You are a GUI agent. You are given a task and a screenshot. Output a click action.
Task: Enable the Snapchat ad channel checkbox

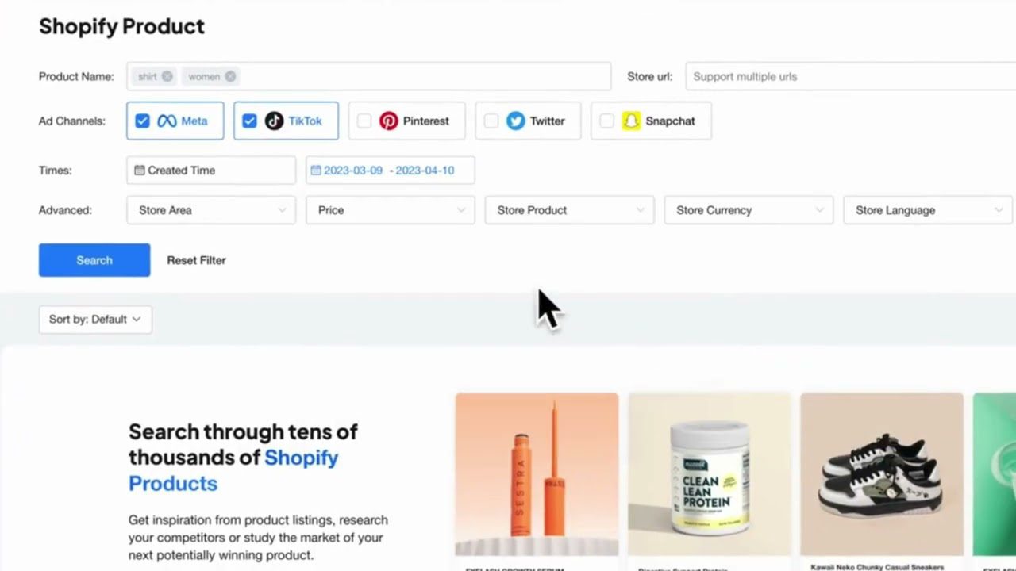(x=606, y=121)
